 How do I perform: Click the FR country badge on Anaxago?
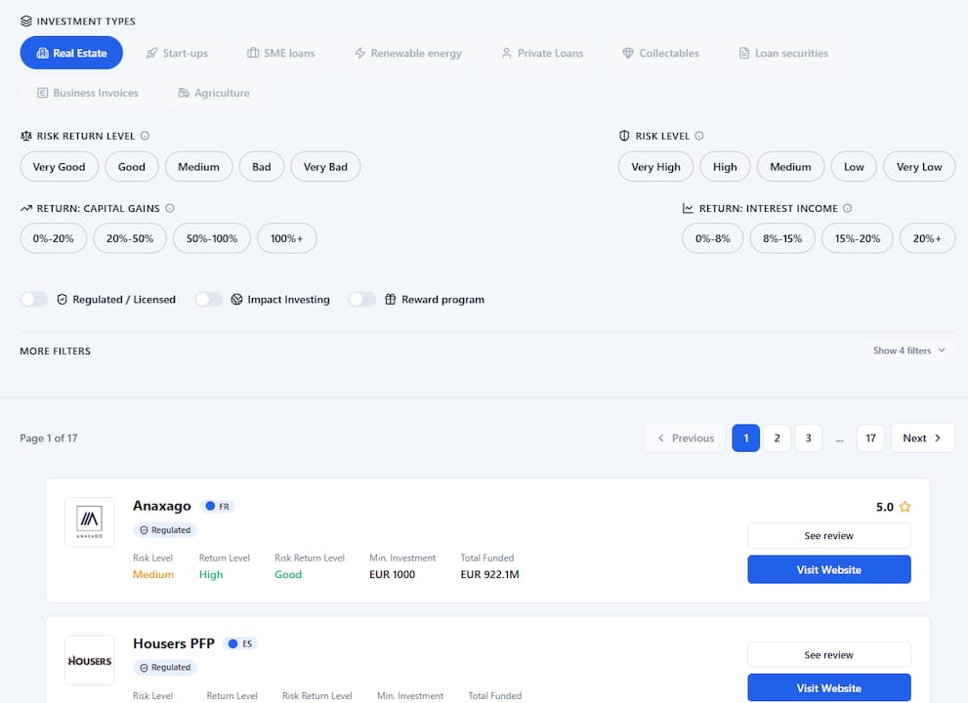tap(217, 506)
